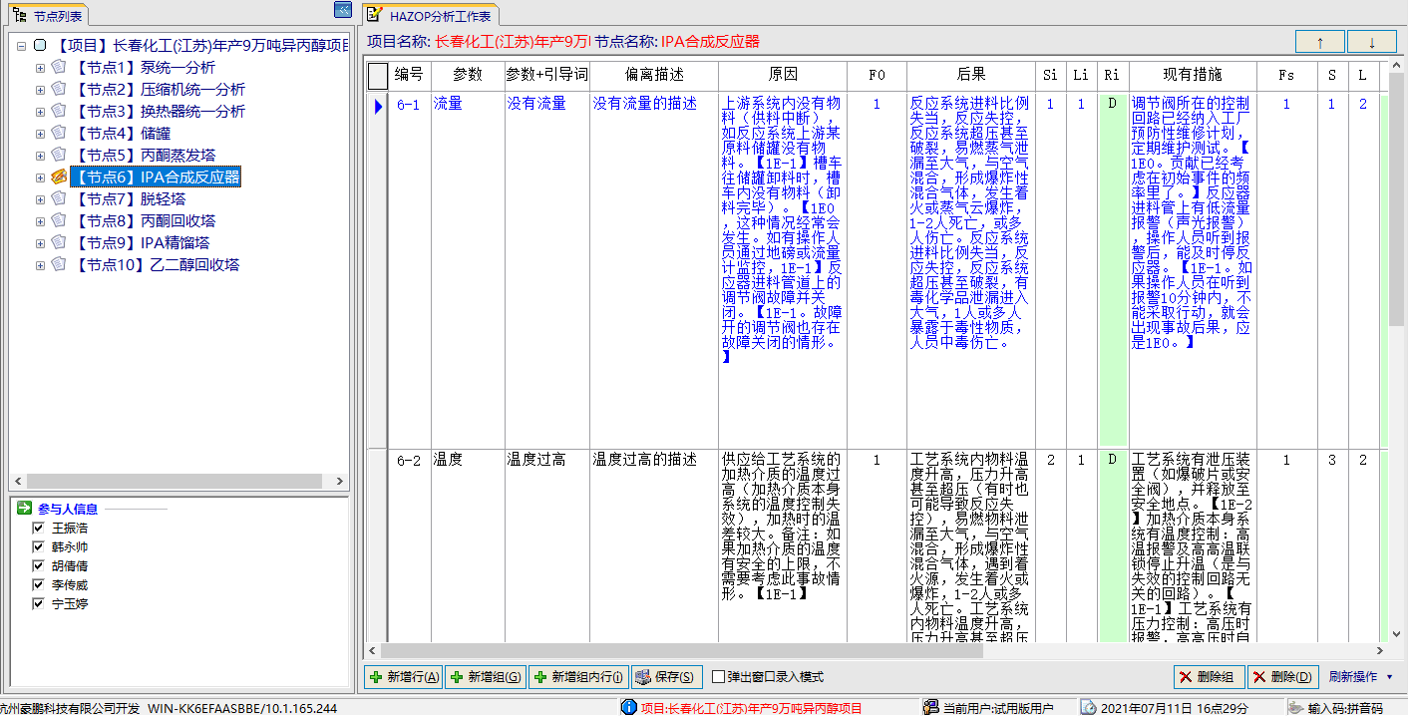Click the blue row pointer arrow for row 6-1

coord(378,106)
